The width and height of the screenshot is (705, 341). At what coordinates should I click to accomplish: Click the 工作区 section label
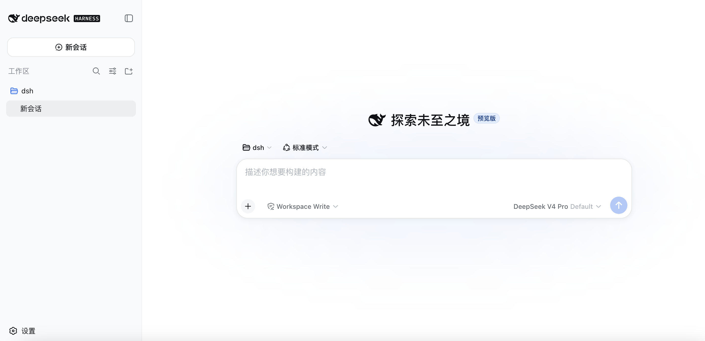click(19, 71)
